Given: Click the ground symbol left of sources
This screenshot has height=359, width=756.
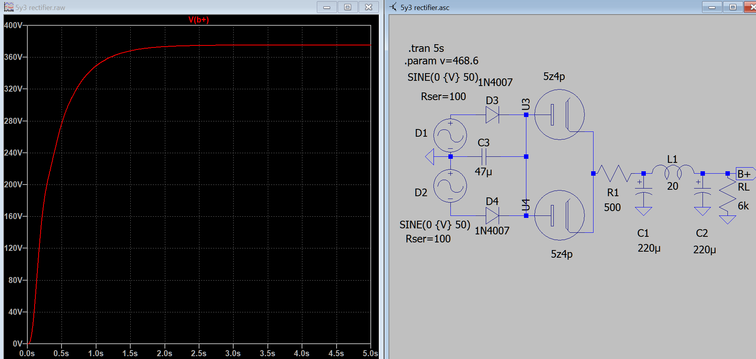Looking at the screenshot, I should tap(430, 157).
